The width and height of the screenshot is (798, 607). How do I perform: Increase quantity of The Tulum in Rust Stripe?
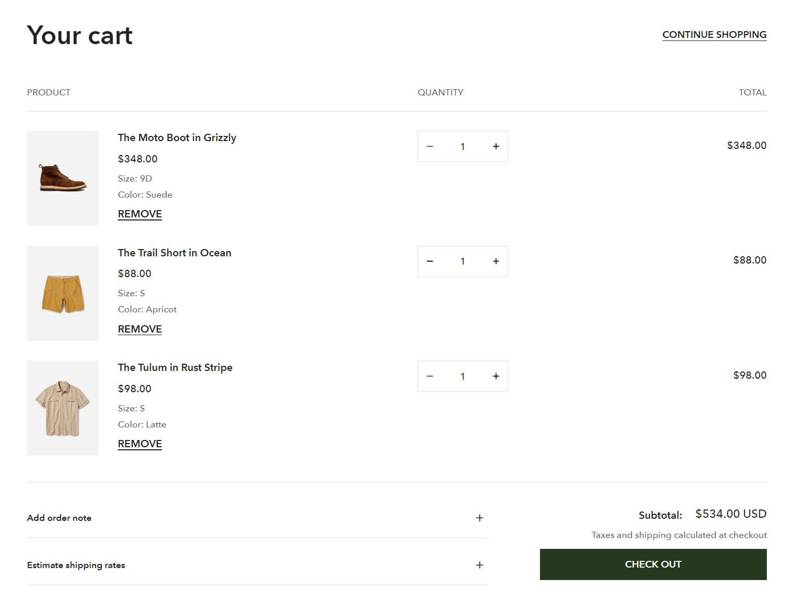(496, 376)
